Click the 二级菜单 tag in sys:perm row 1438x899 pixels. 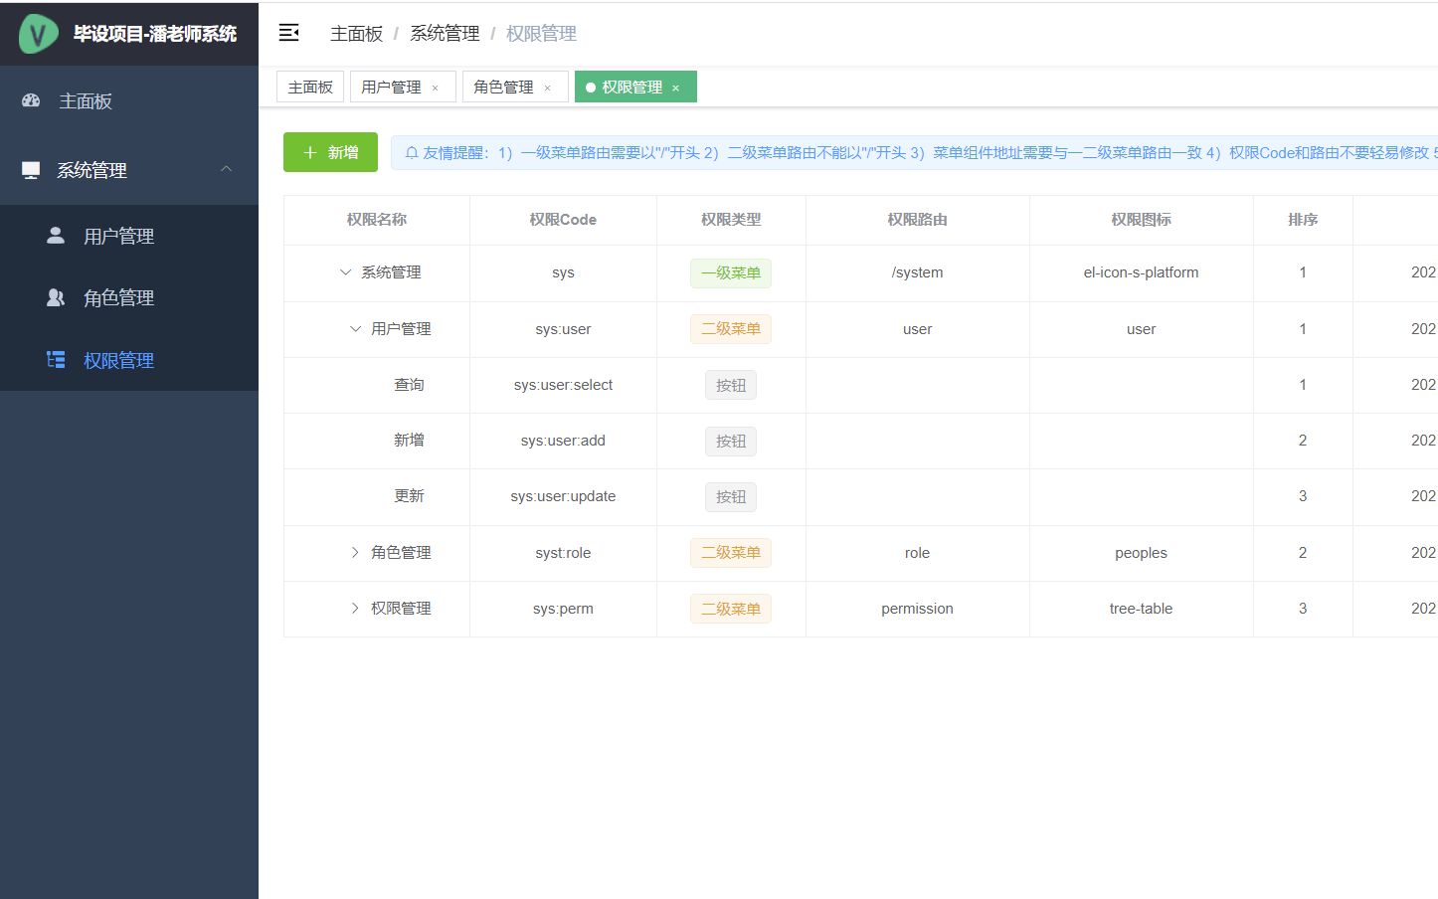tap(731, 609)
